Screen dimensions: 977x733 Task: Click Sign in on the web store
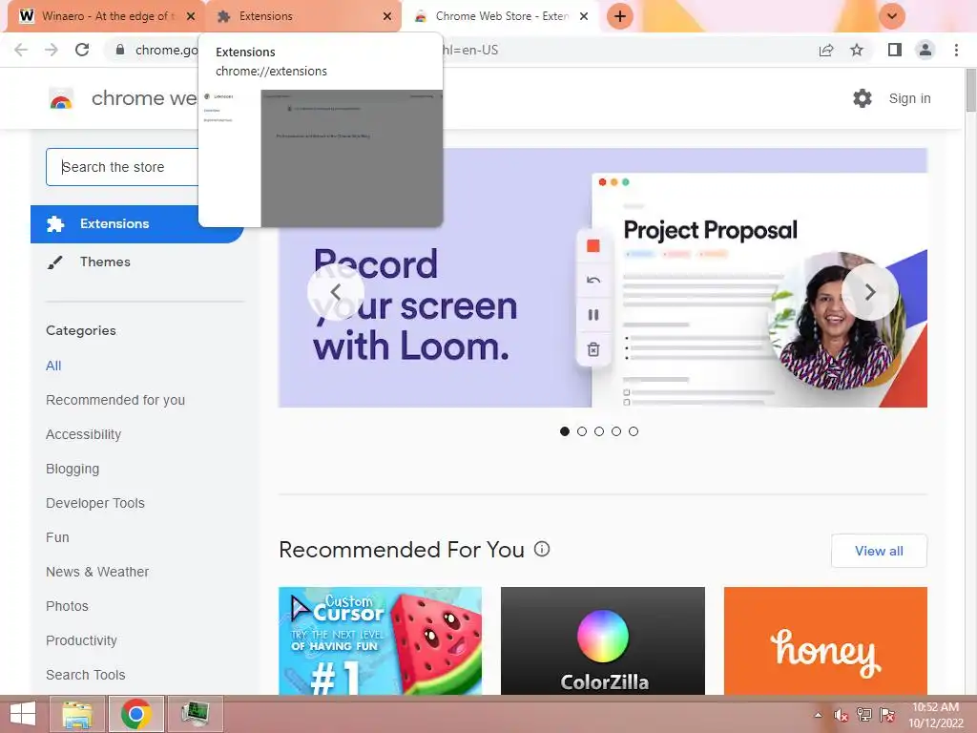[909, 98]
